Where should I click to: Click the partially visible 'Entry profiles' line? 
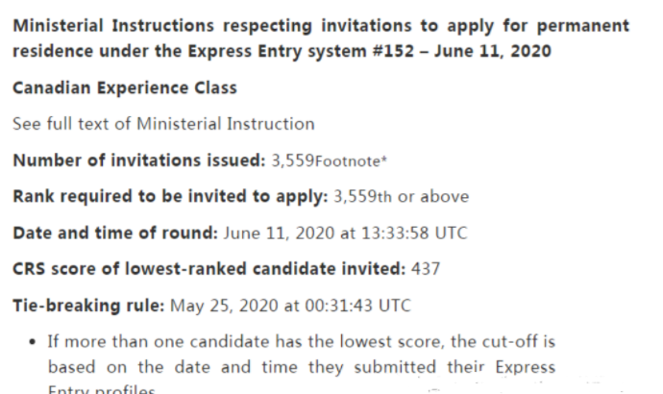[x=102, y=389]
